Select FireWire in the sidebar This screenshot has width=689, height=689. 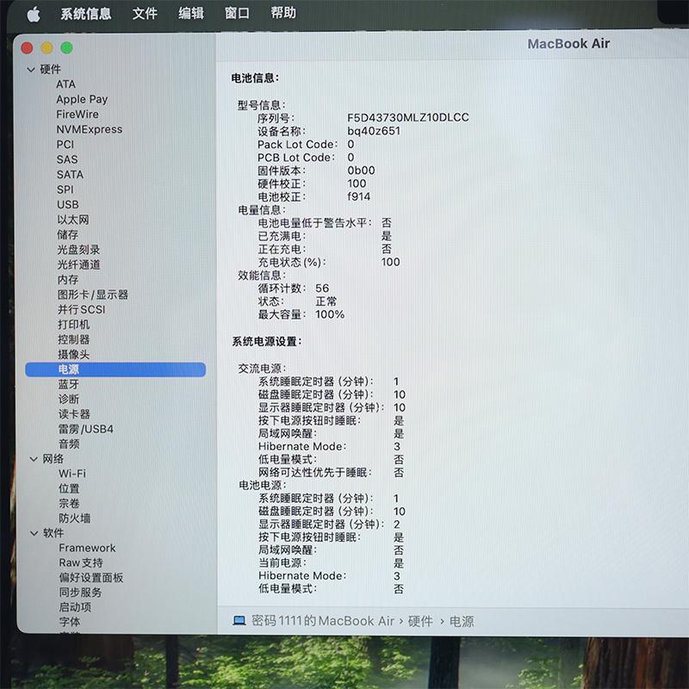tap(78, 115)
